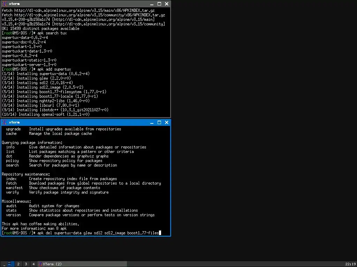Maximize the bottom xterm window
Screen dimensions: 357x267
(x=159, y=122)
